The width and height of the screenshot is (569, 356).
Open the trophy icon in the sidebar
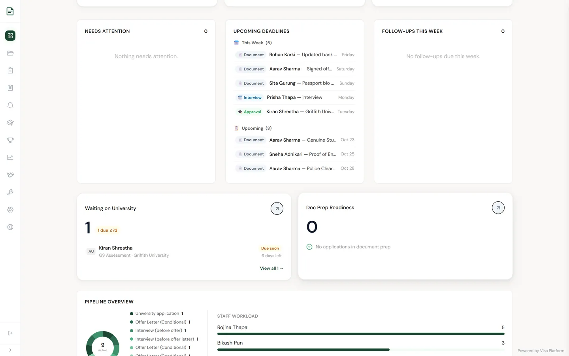[10, 140]
